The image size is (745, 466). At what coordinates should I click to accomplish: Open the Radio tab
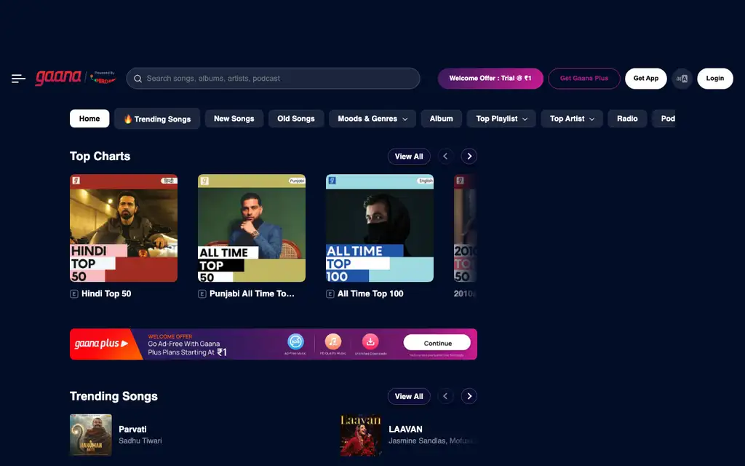tap(627, 119)
